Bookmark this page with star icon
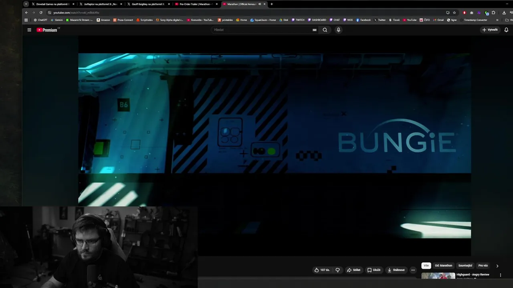513x288 pixels. [454, 13]
